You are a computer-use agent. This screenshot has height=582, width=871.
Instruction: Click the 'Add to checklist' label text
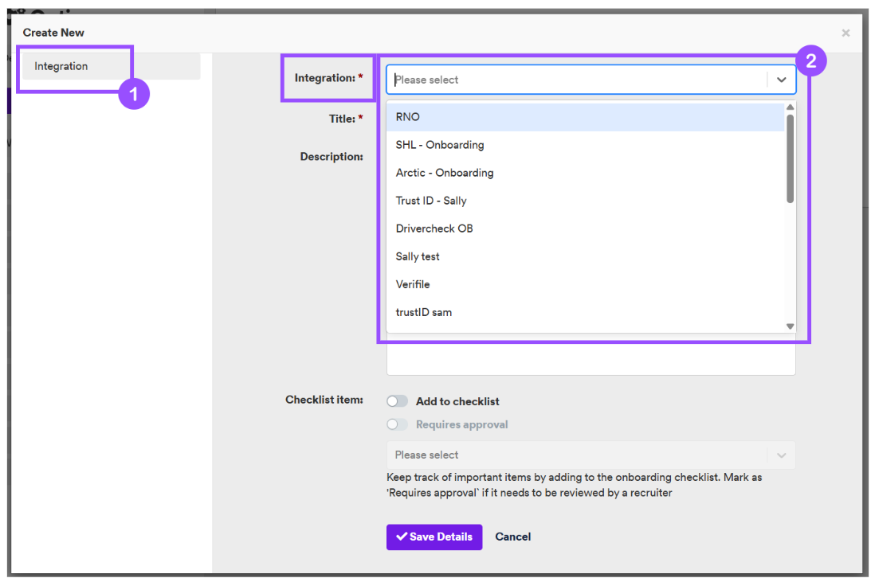pyautogui.click(x=457, y=402)
